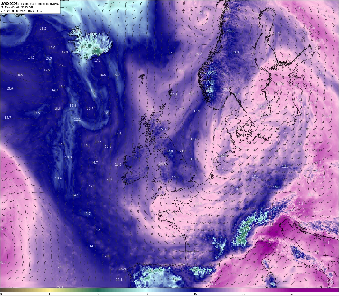Click the 20.1 value label
Screen dimensions: 339x296
point(119,280)
